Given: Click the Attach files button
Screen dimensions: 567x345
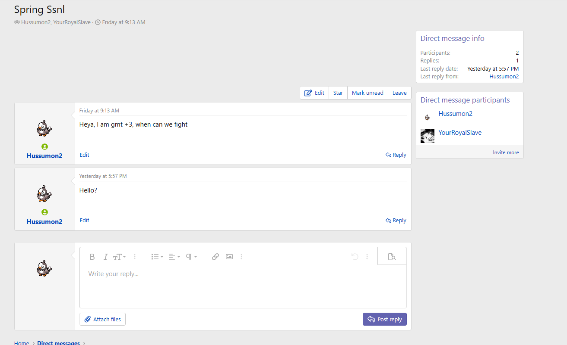Looking at the screenshot, I should 103,319.
